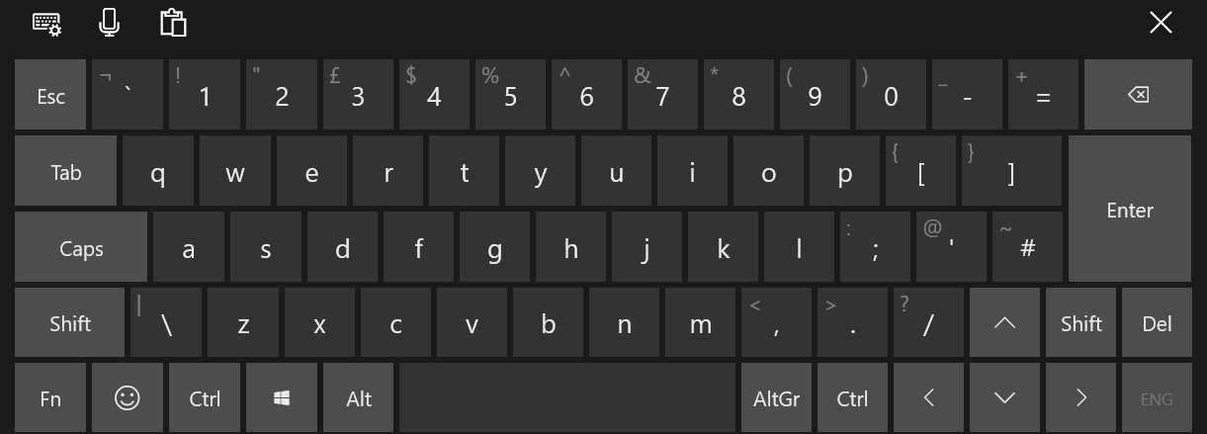Viewport: 1207px width, 434px height.
Task: Toggle the Fn key
Action: click(x=50, y=398)
